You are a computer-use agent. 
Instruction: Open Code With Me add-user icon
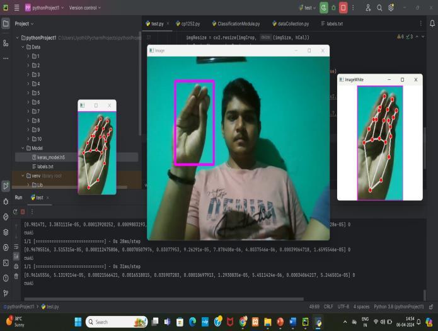point(368,8)
